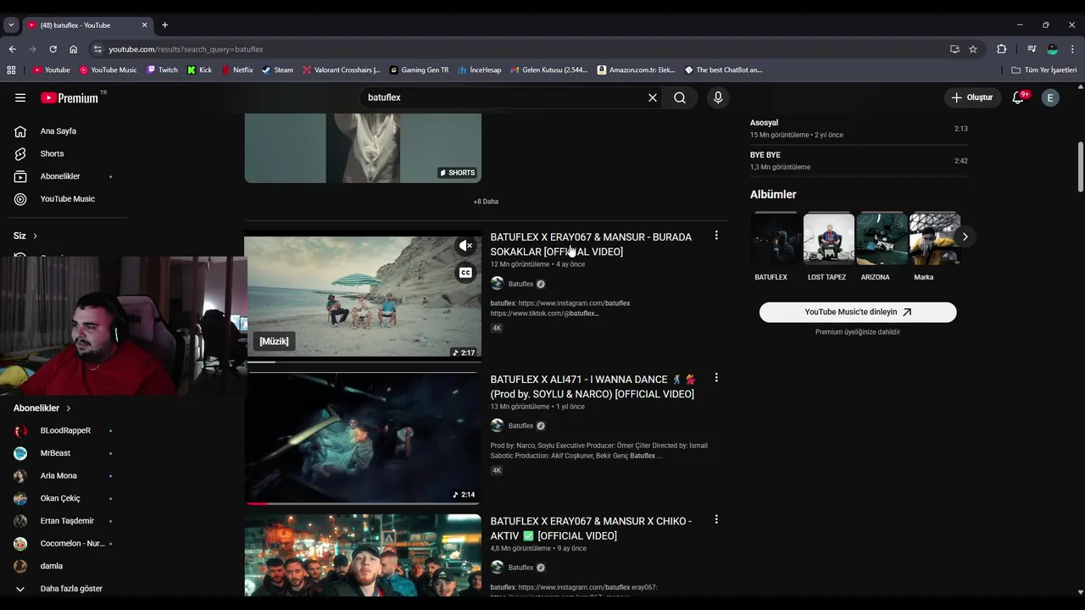Open the Okan Çekiç subscription channel

tap(59, 498)
